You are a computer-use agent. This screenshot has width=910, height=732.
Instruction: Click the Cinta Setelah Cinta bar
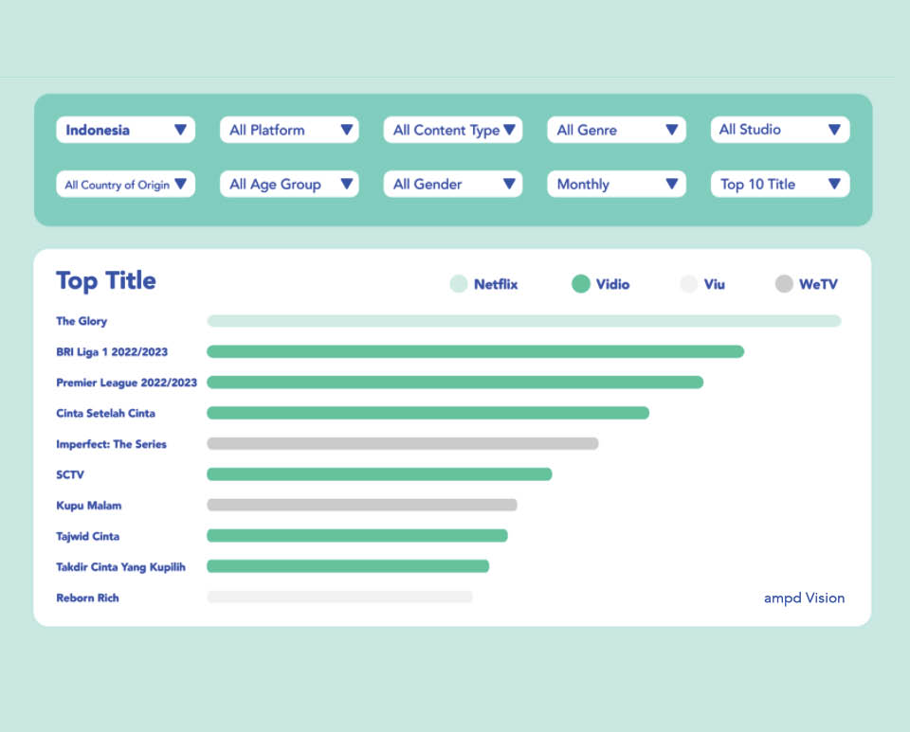(x=428, y=413)
